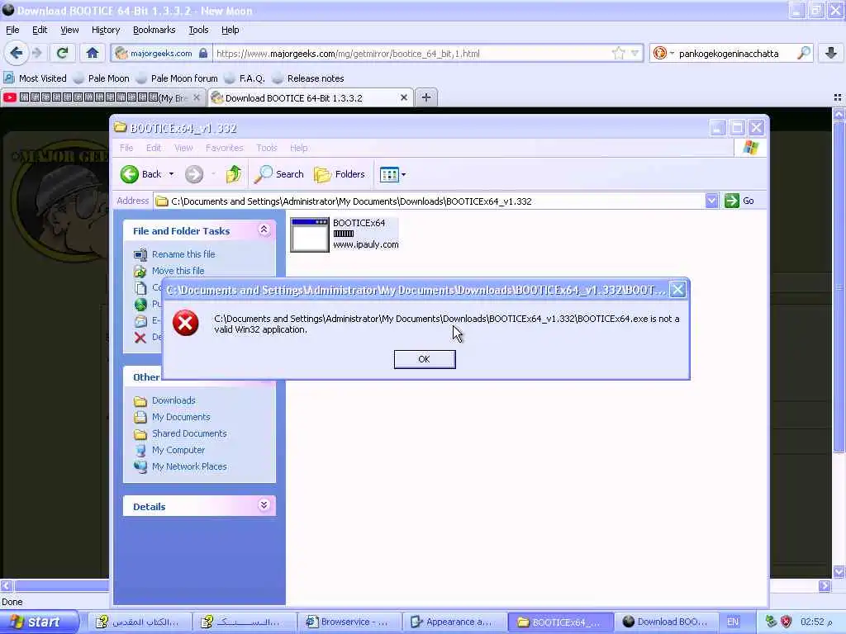Viewport: 846px width, 634px height.
Task: Switch to Appearance taskbar item
Action: point(454,622)
